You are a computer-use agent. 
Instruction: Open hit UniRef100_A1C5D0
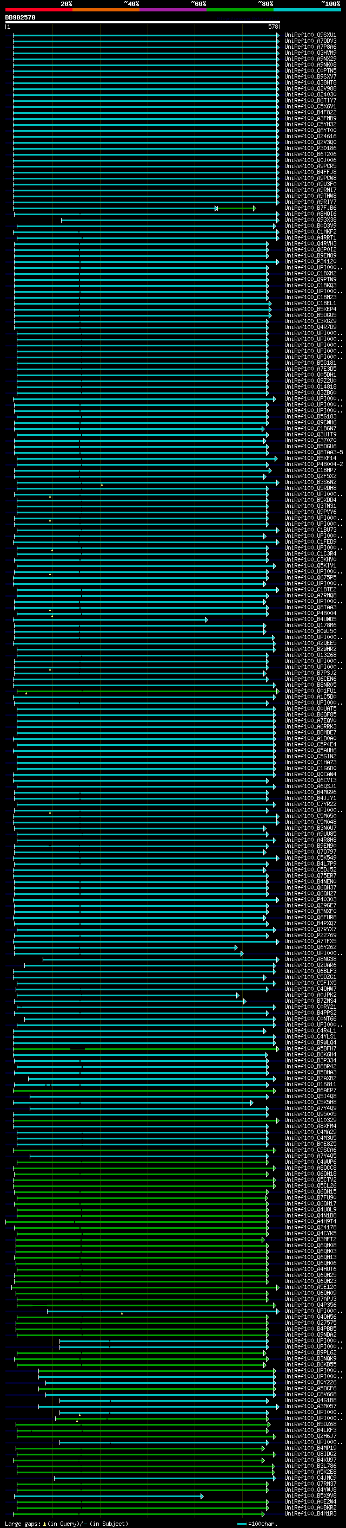click(310, 697)
